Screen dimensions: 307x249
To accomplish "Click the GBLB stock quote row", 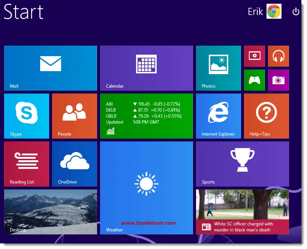I will click(x=144, y=116).
